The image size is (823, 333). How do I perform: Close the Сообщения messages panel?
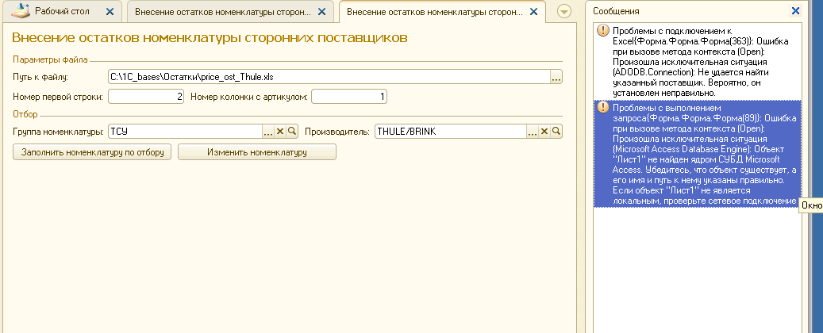(796, 11)
